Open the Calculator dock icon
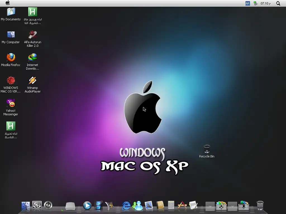 coord(171,205)
